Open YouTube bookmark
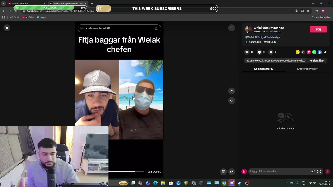Image resolution: width=333 pixels, height=187 pixels. point(28,17)
